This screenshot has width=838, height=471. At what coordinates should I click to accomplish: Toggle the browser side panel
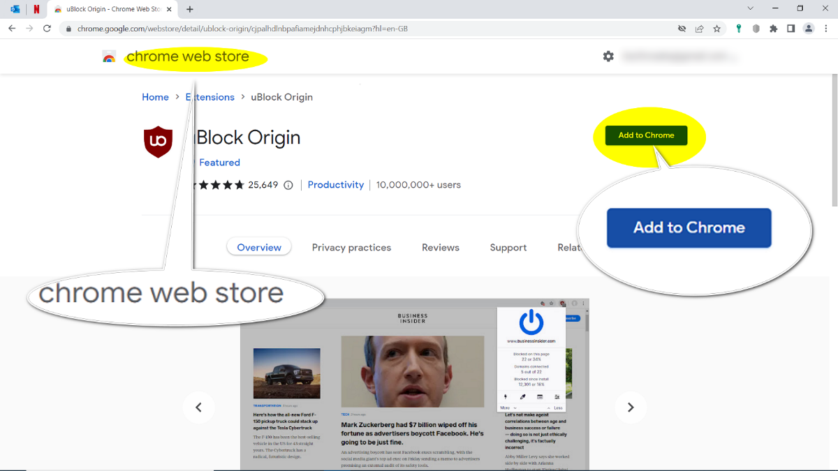click(791, 29)
